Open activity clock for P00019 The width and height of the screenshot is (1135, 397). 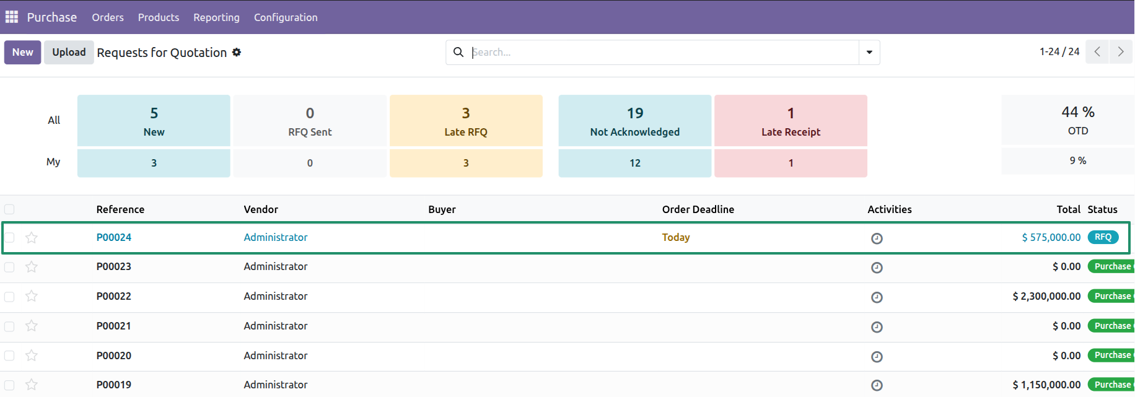click(877, 385)
